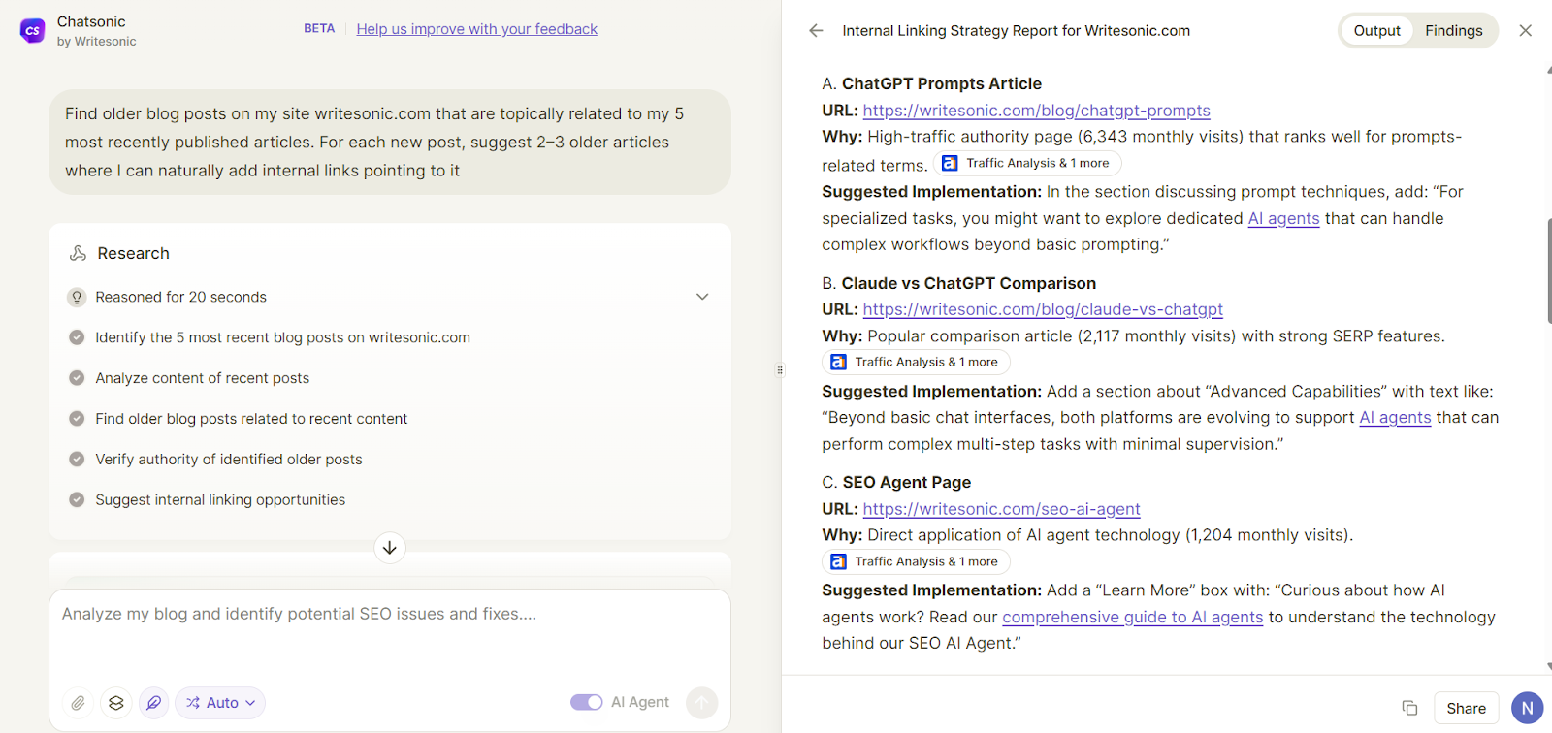Click the text Suggest internal linking opportunities

pyautogui.click(x=220, y=500)
